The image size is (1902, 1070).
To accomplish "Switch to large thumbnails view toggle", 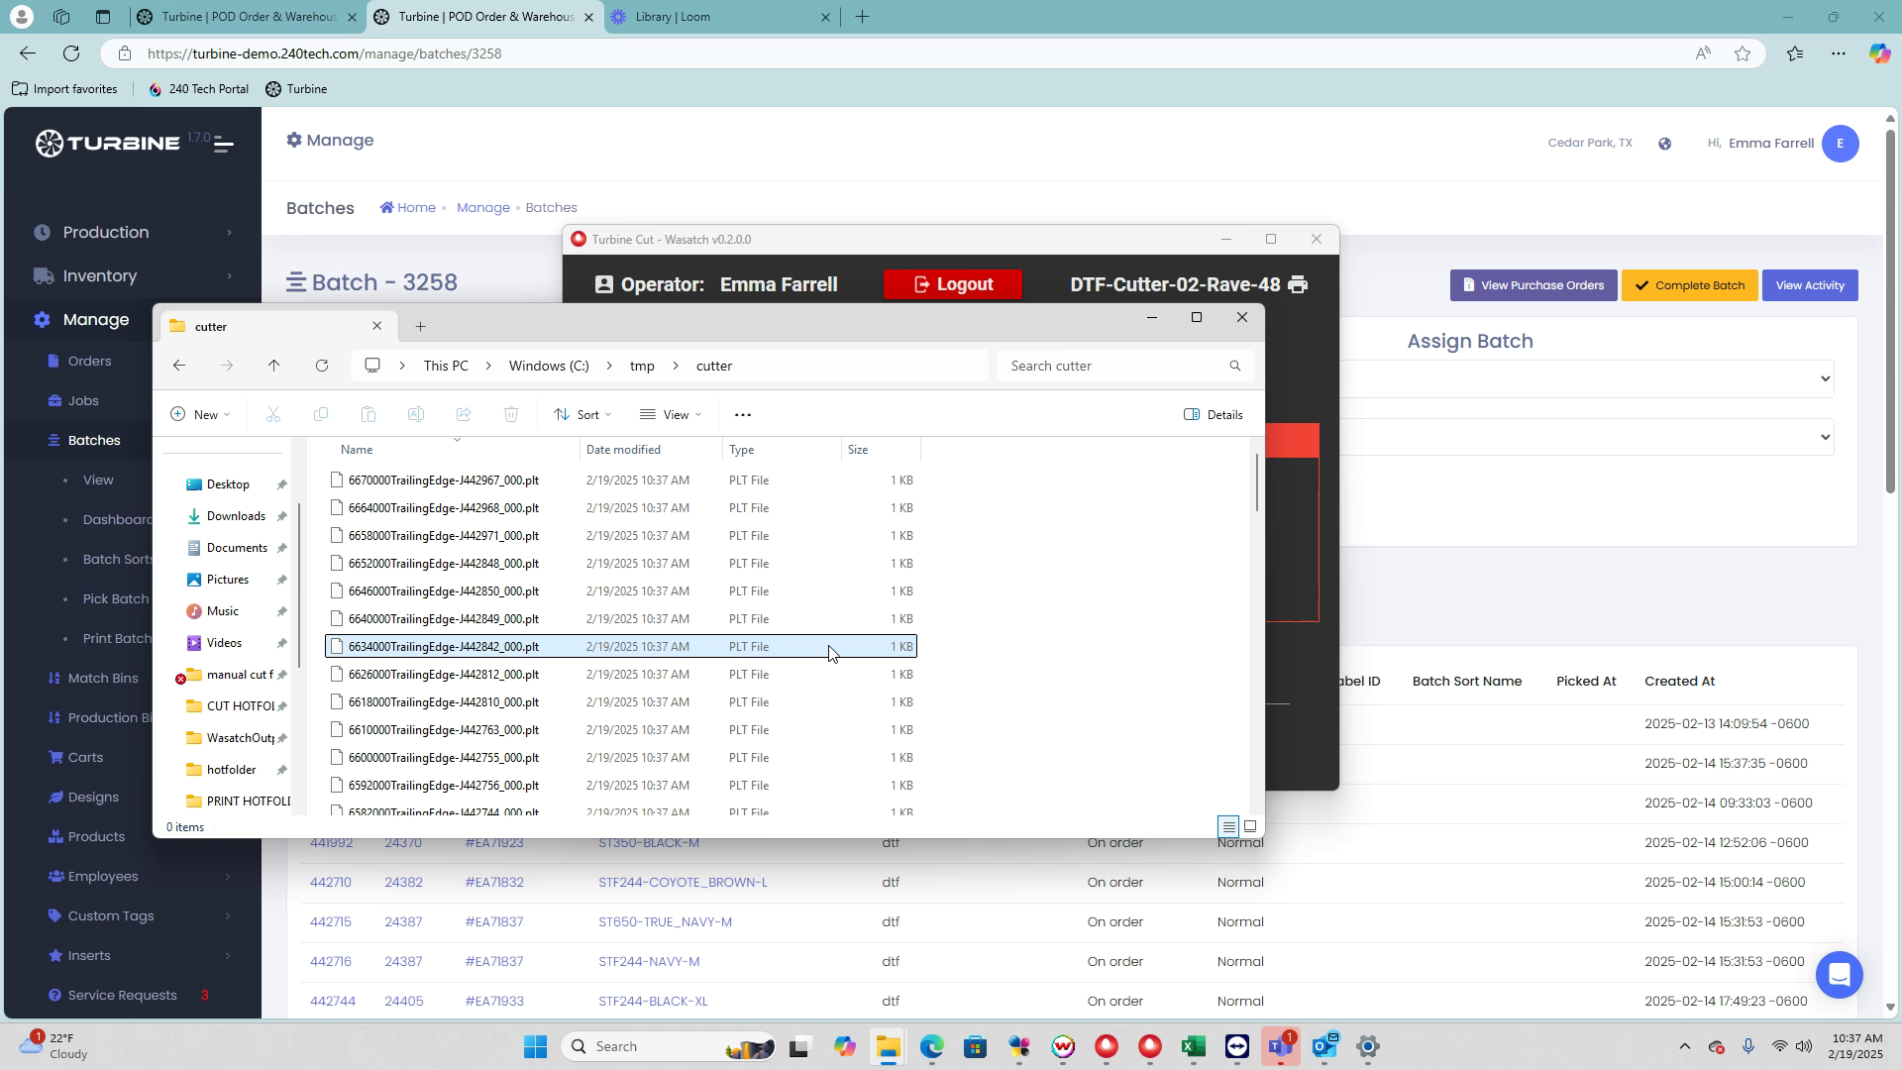I will coord(1250,826).
